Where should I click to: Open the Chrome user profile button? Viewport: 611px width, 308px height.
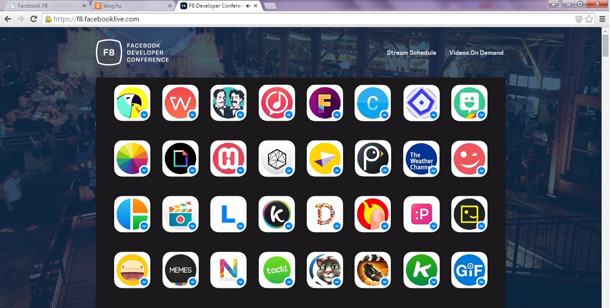[x=553, y=4]
